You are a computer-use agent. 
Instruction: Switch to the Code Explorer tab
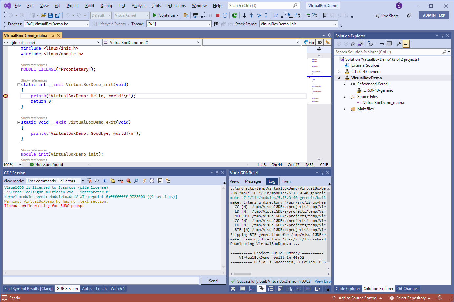point(348,289)
